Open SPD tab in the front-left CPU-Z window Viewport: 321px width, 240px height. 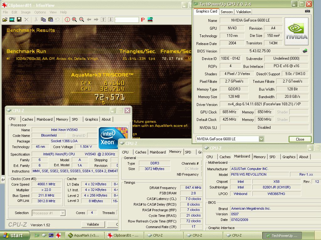(75, 119)
